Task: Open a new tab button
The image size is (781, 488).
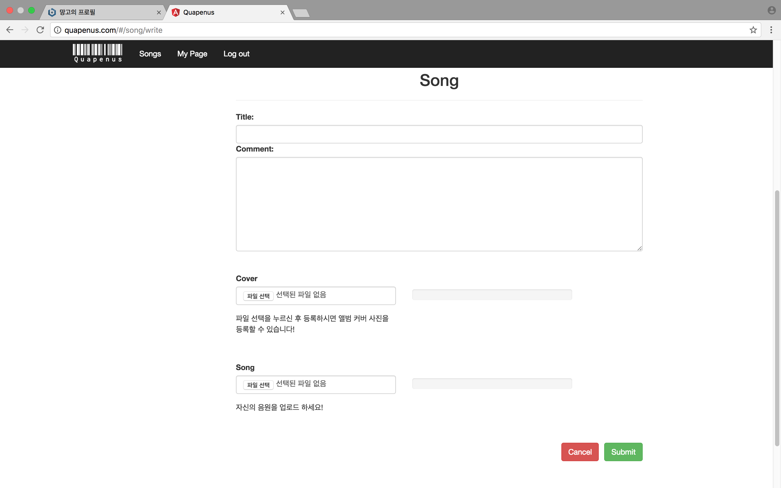Action: coord(301,13)
